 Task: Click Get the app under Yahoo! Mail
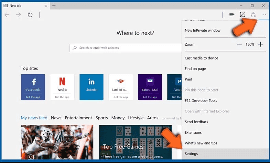[x=150, y=97]
